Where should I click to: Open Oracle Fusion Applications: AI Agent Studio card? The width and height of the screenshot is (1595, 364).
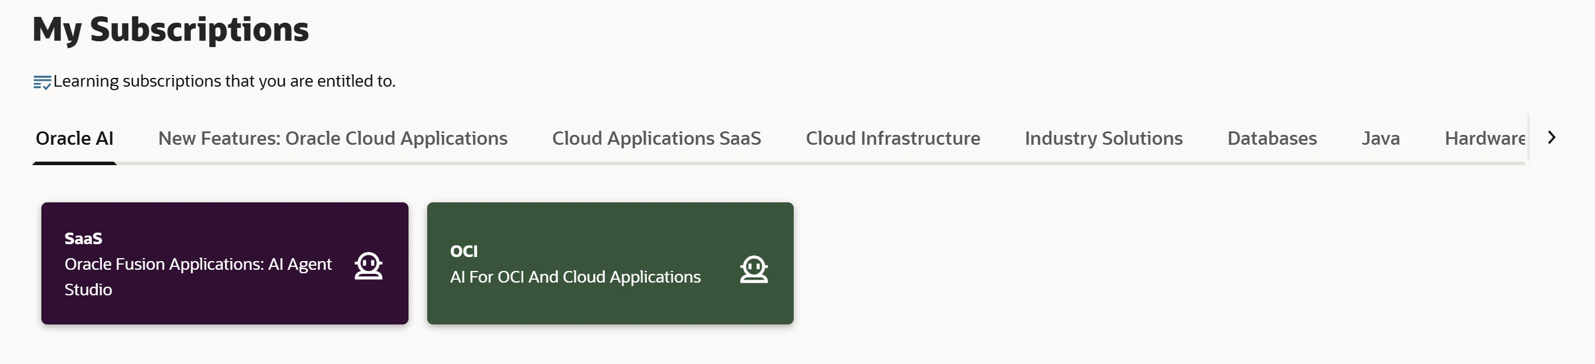click(225, 263)
